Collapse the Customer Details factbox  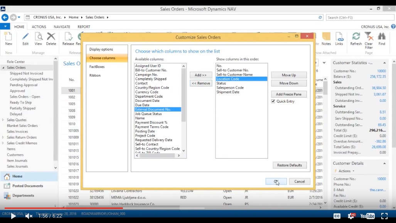[384, 163]
